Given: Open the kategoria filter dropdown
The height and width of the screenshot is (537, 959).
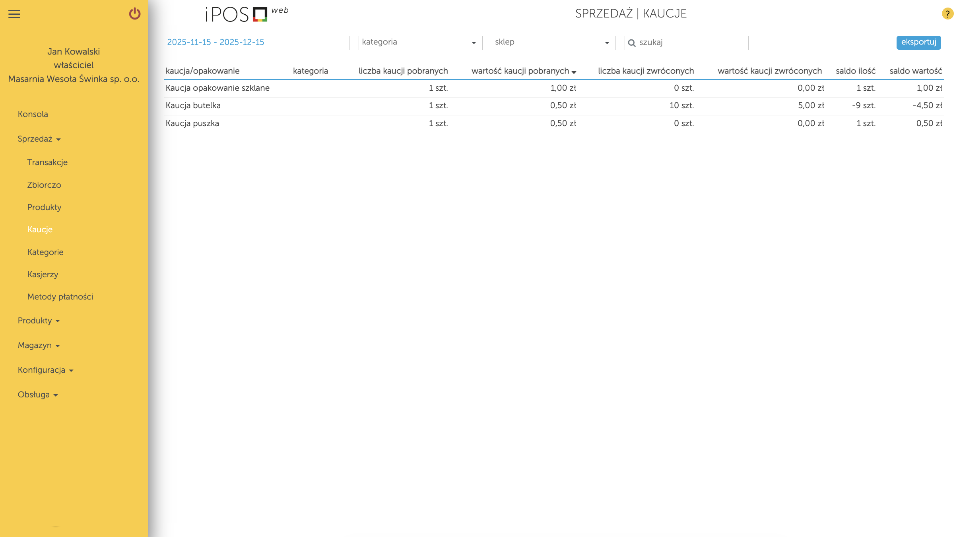Looking at the screenshot, I should pyautogui.click(x=420, y=43).
